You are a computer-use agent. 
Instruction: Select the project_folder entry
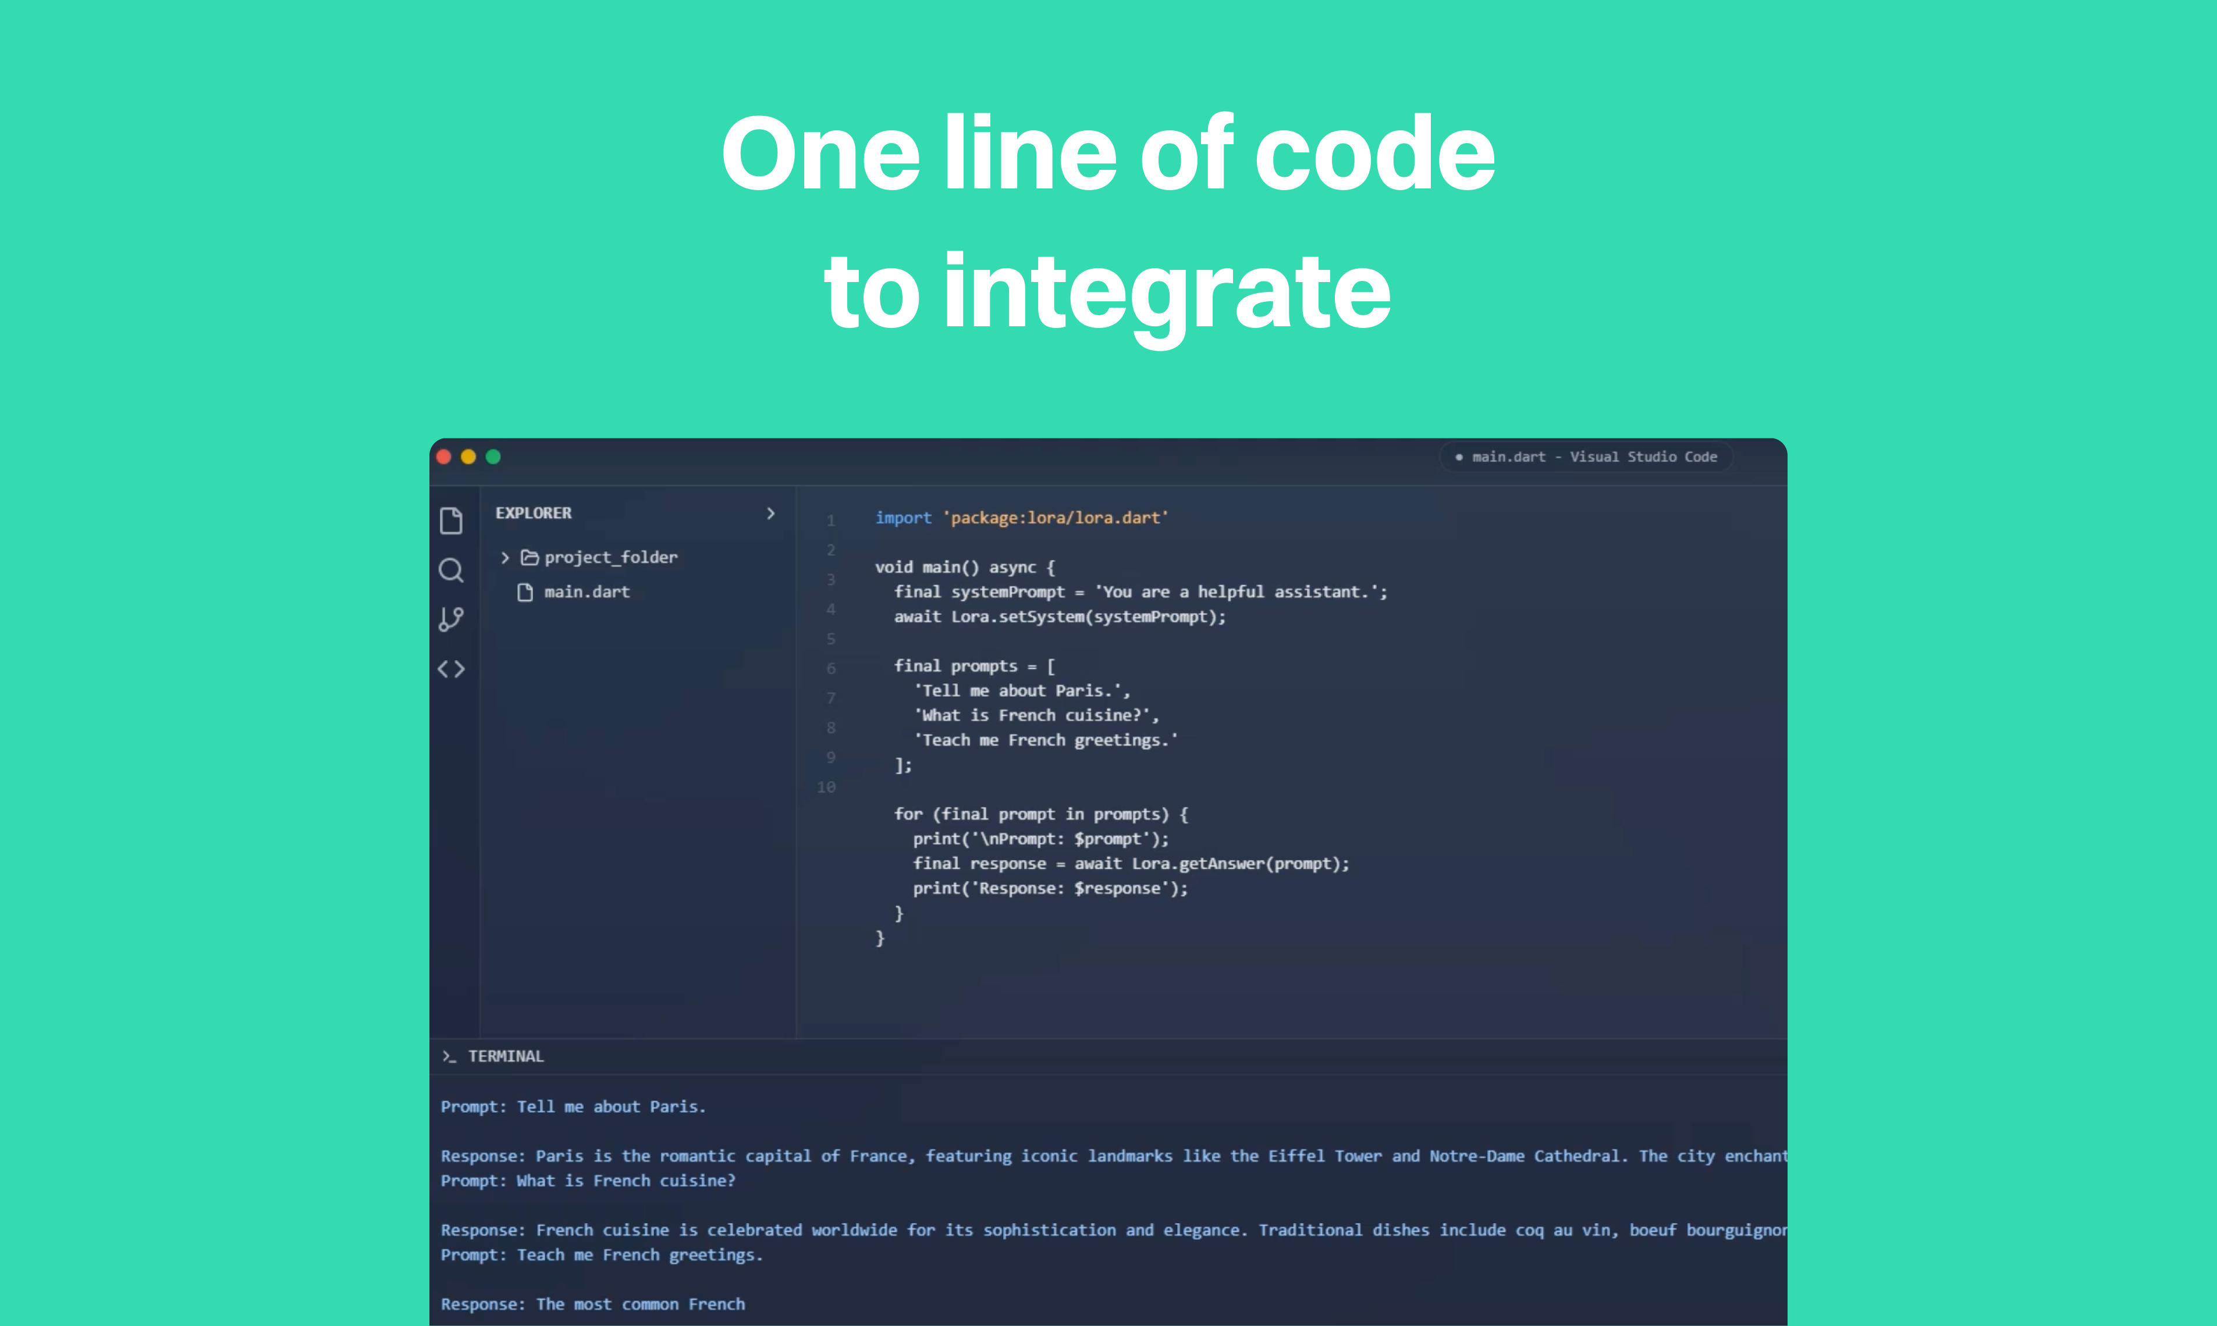[612, 558]
